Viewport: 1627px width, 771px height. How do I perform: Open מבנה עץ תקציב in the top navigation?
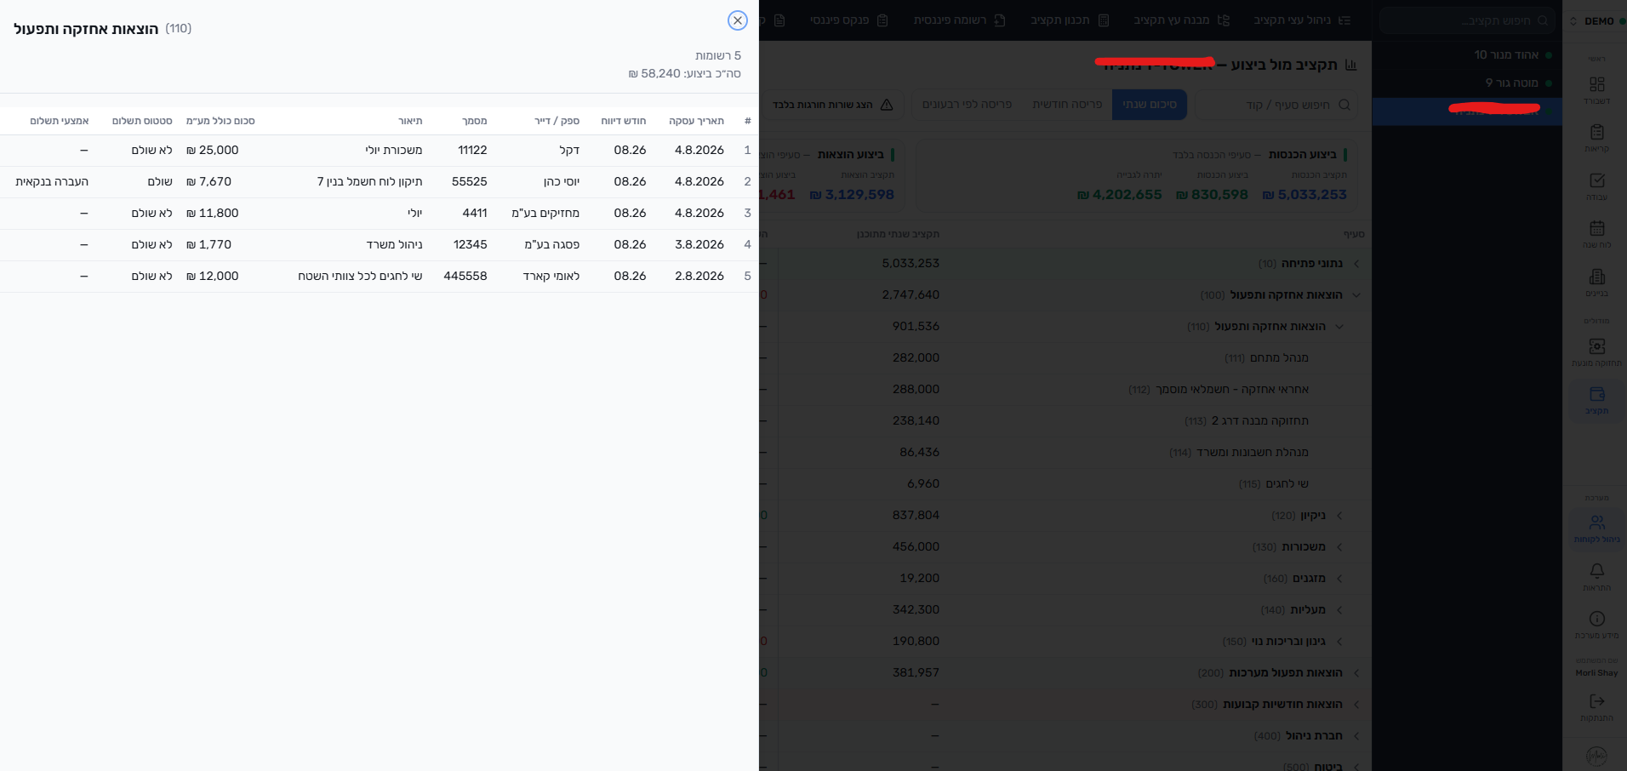click(x=1181, y=20)
